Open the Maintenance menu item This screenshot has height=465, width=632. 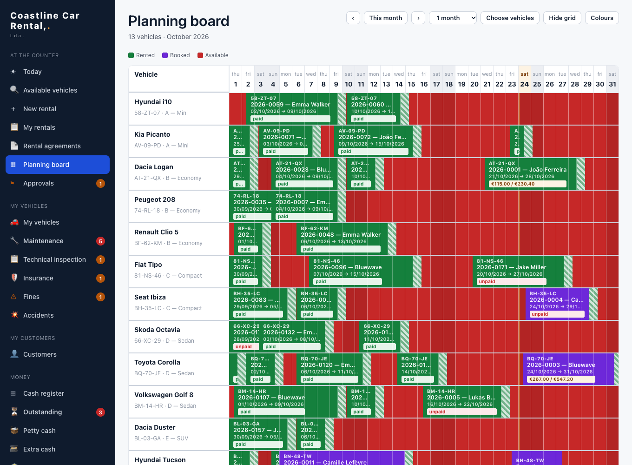point(58,241)
